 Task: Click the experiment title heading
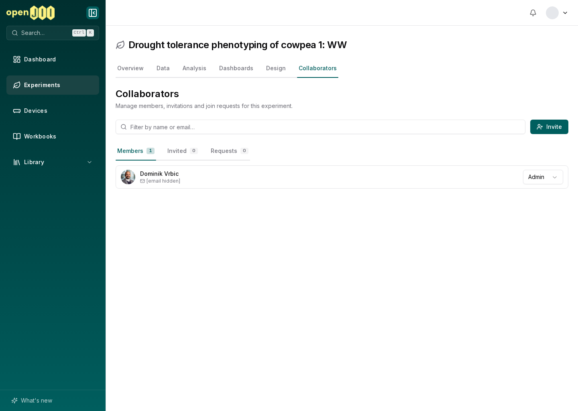tap(238, 45)
